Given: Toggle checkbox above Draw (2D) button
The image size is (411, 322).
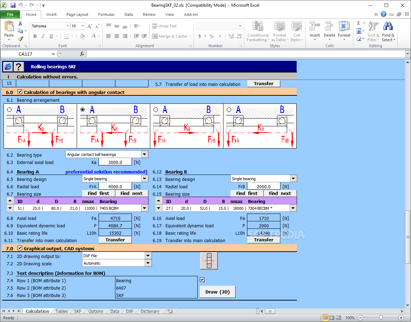Looking at the screenshot, I should [202, 279].
